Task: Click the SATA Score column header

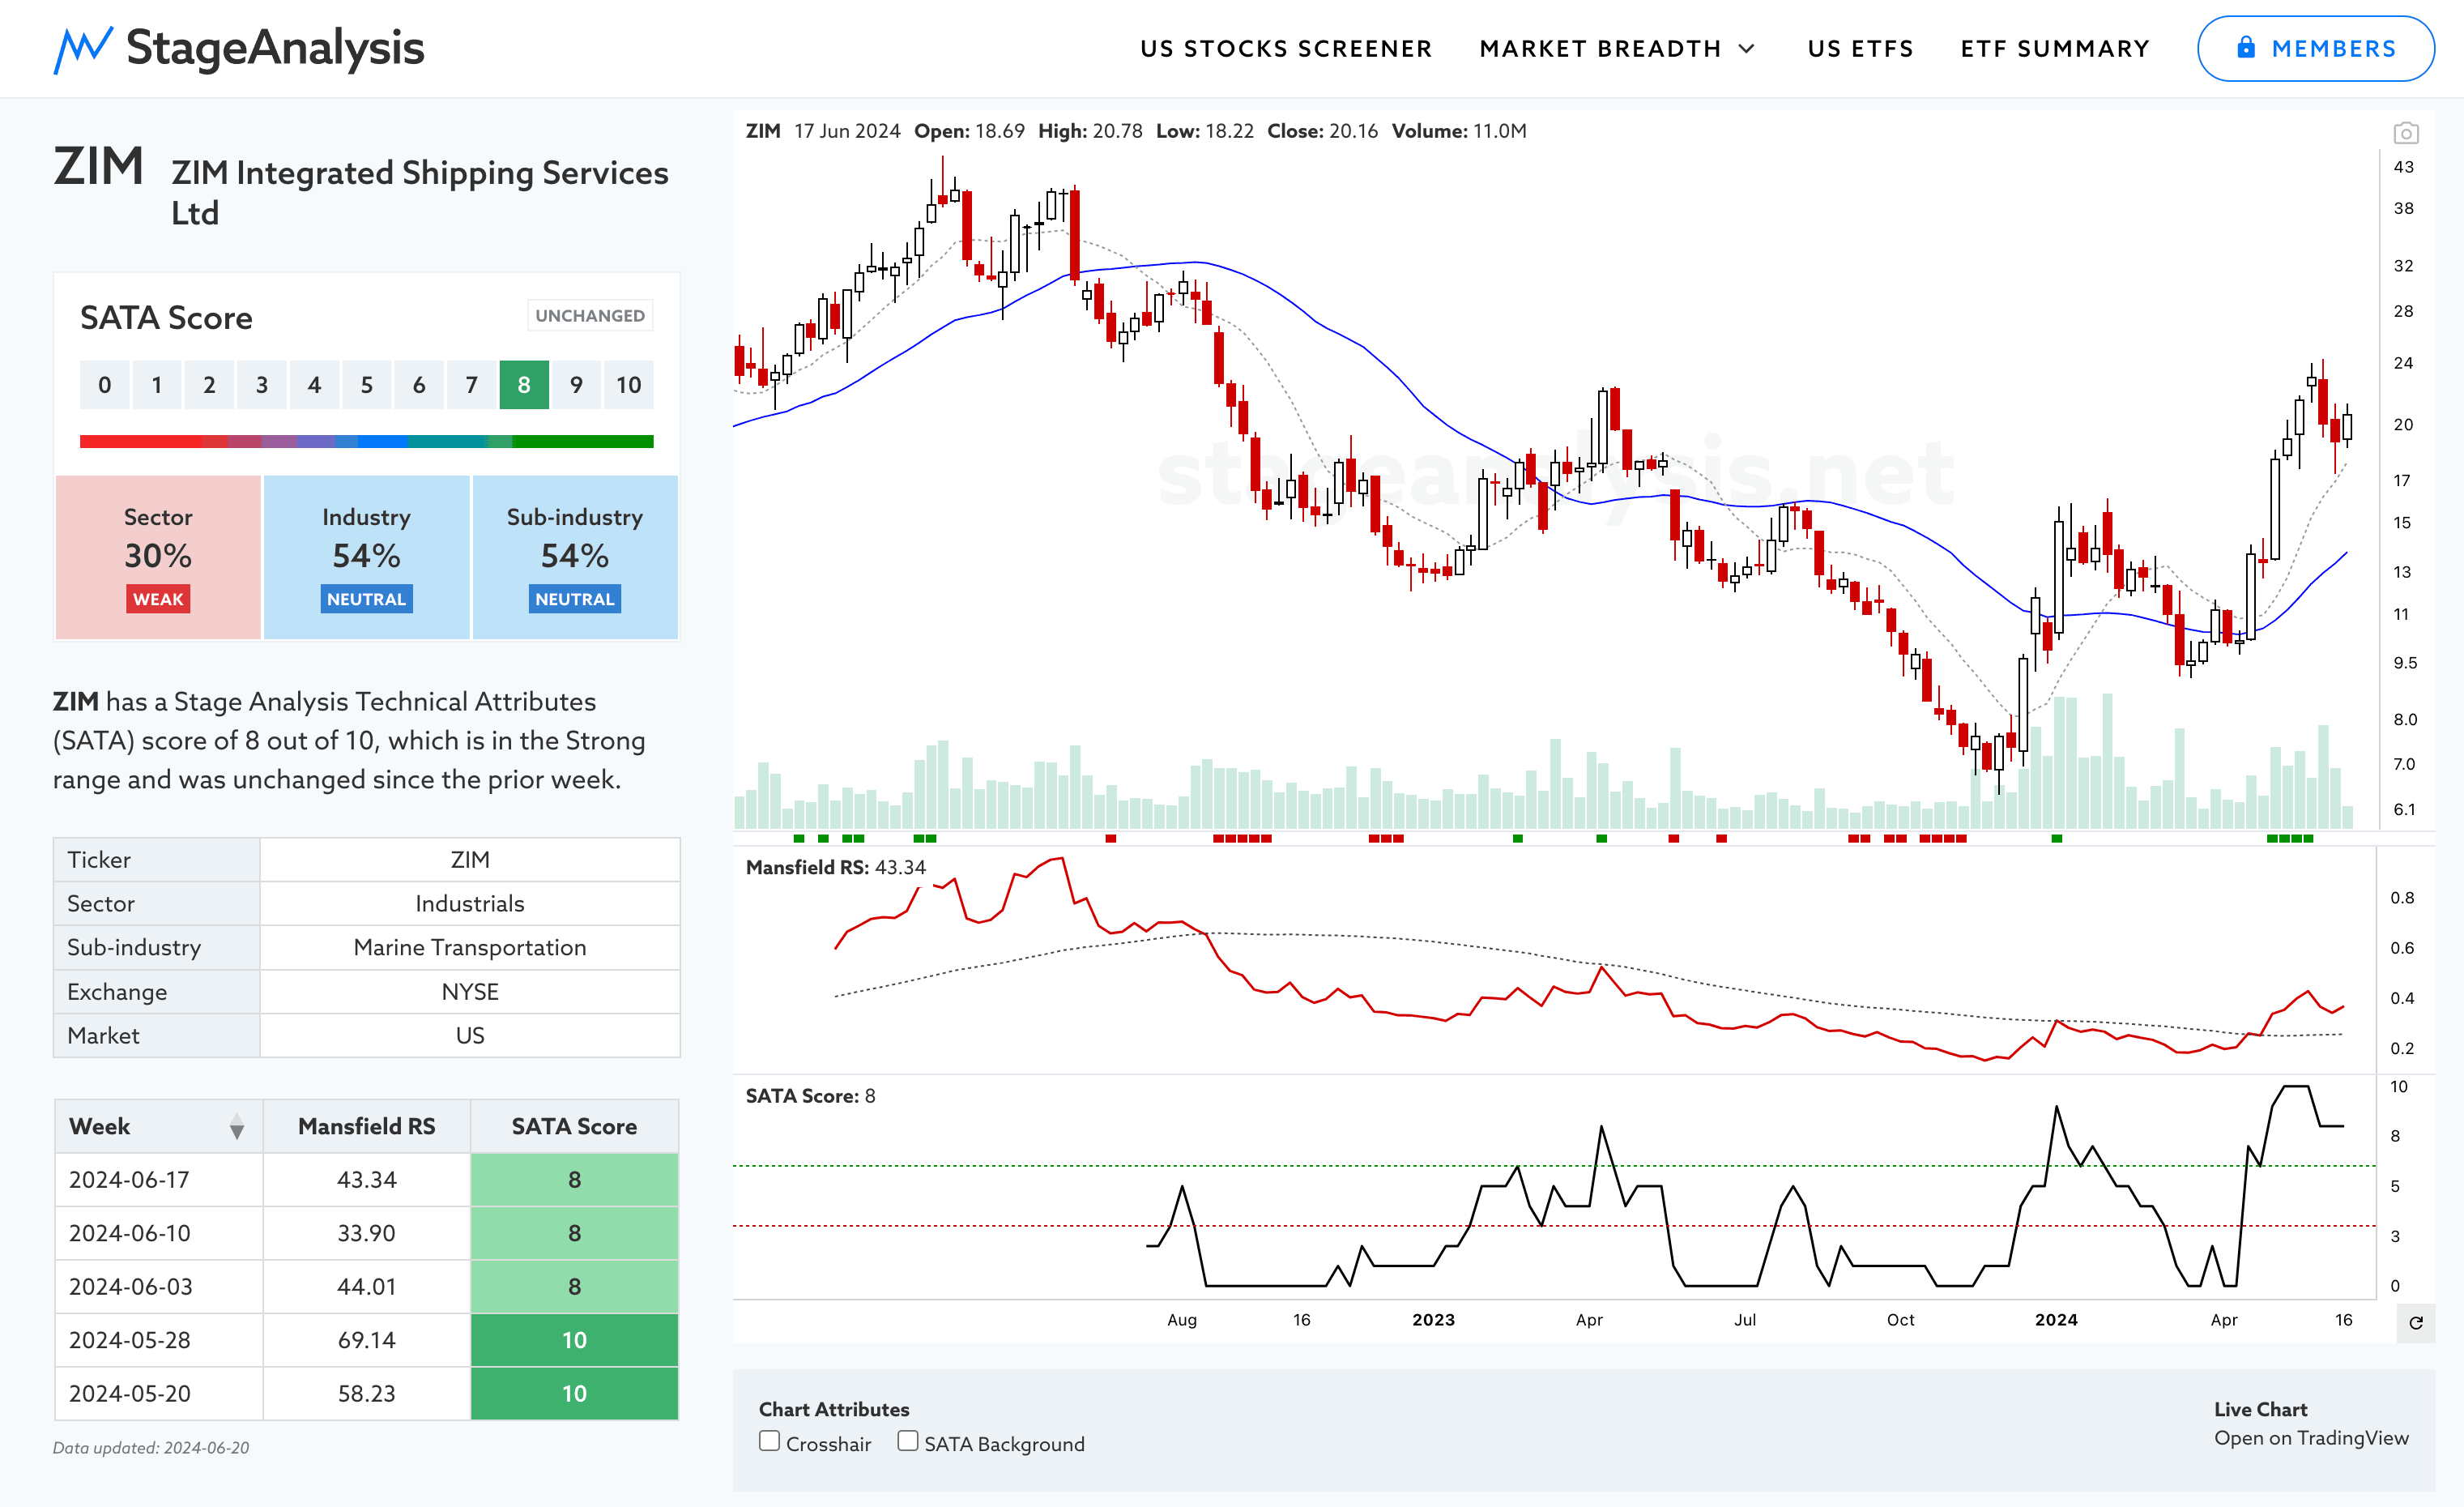Action: coord(574,1126)
